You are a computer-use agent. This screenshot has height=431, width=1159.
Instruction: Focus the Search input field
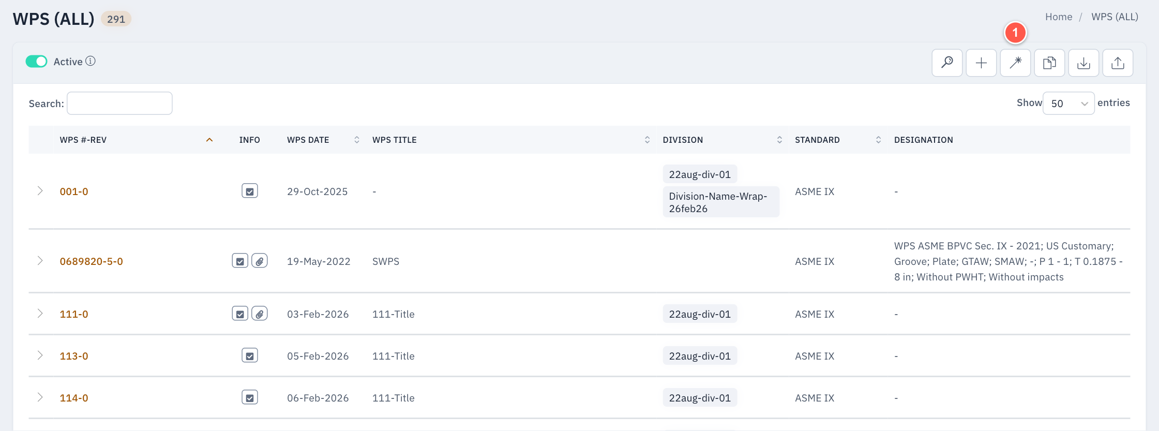pos(119,103)
